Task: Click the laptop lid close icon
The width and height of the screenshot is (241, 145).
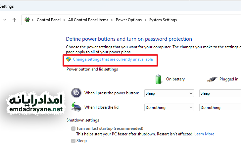Action: coord(76,107)
